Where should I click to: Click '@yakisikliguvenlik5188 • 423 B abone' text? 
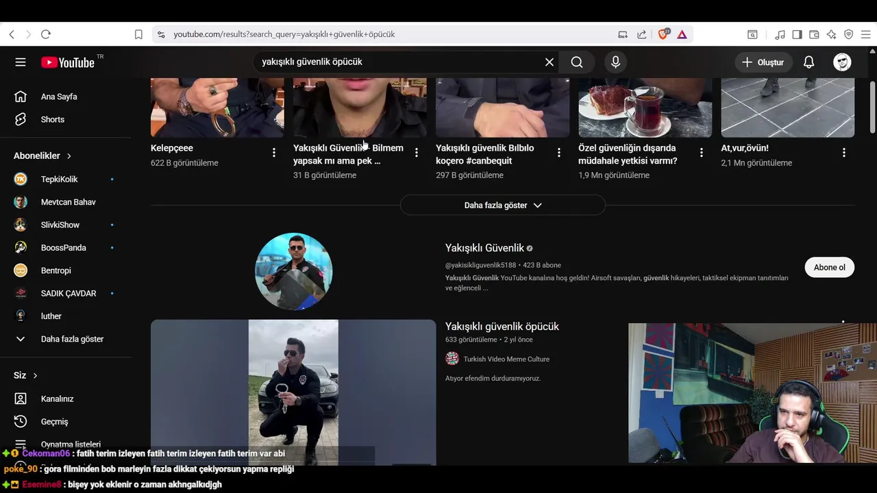tap(503, 265)
